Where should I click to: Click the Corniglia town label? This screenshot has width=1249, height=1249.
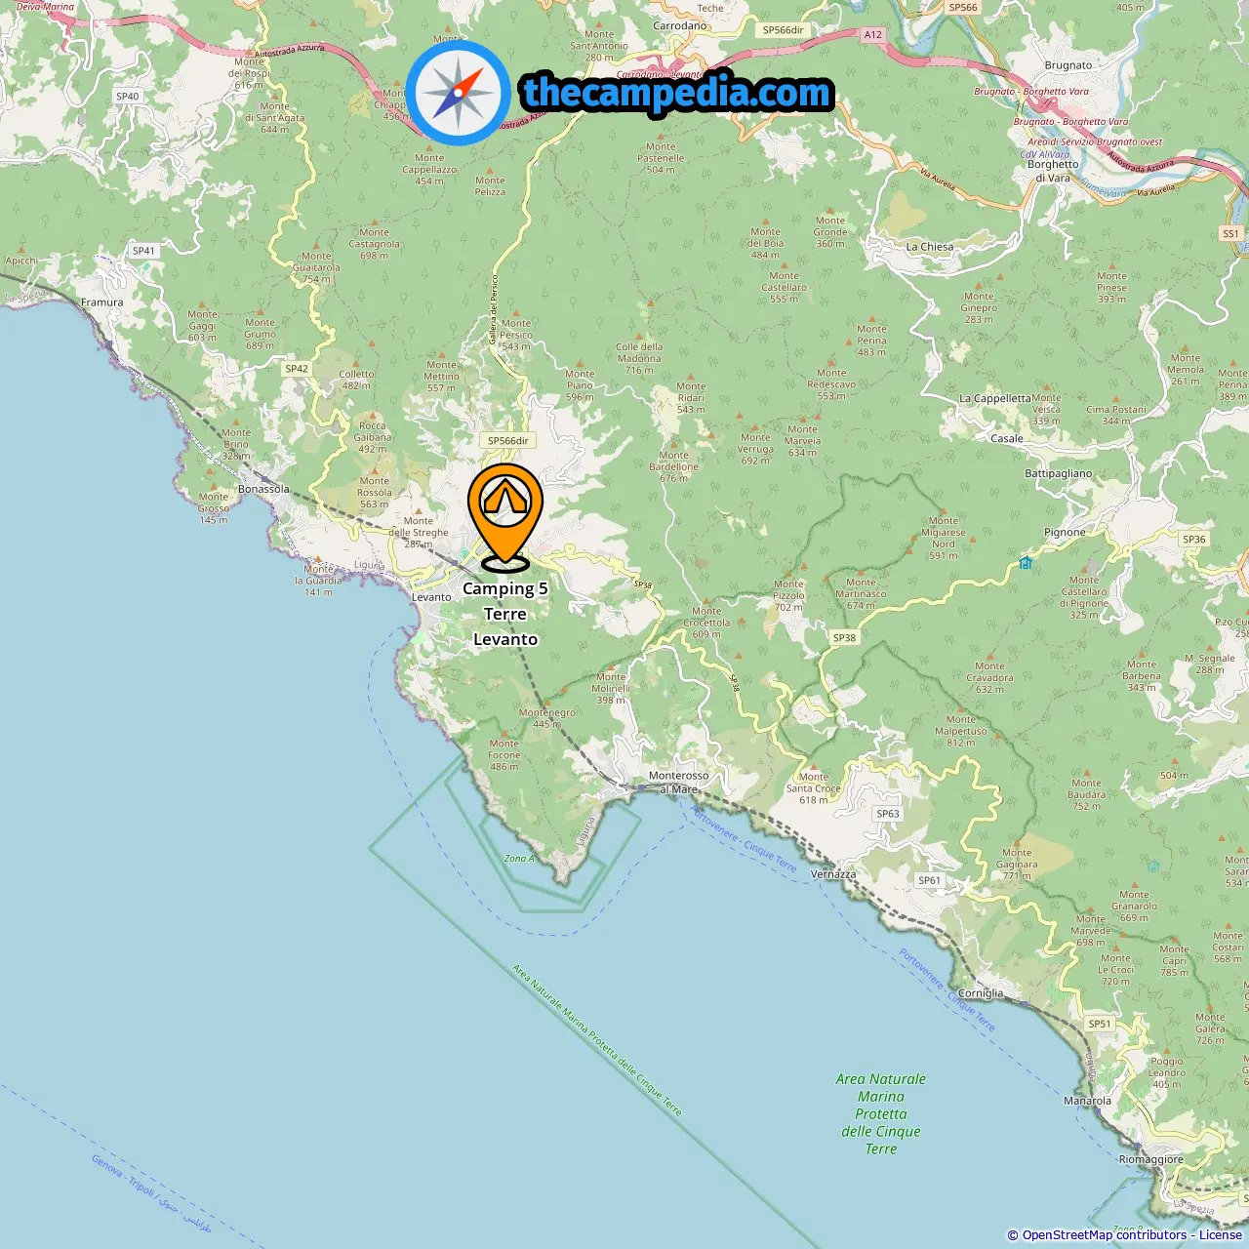pos(981,993)
